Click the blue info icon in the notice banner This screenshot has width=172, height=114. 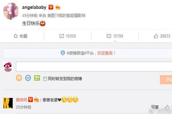coord(63,53)
